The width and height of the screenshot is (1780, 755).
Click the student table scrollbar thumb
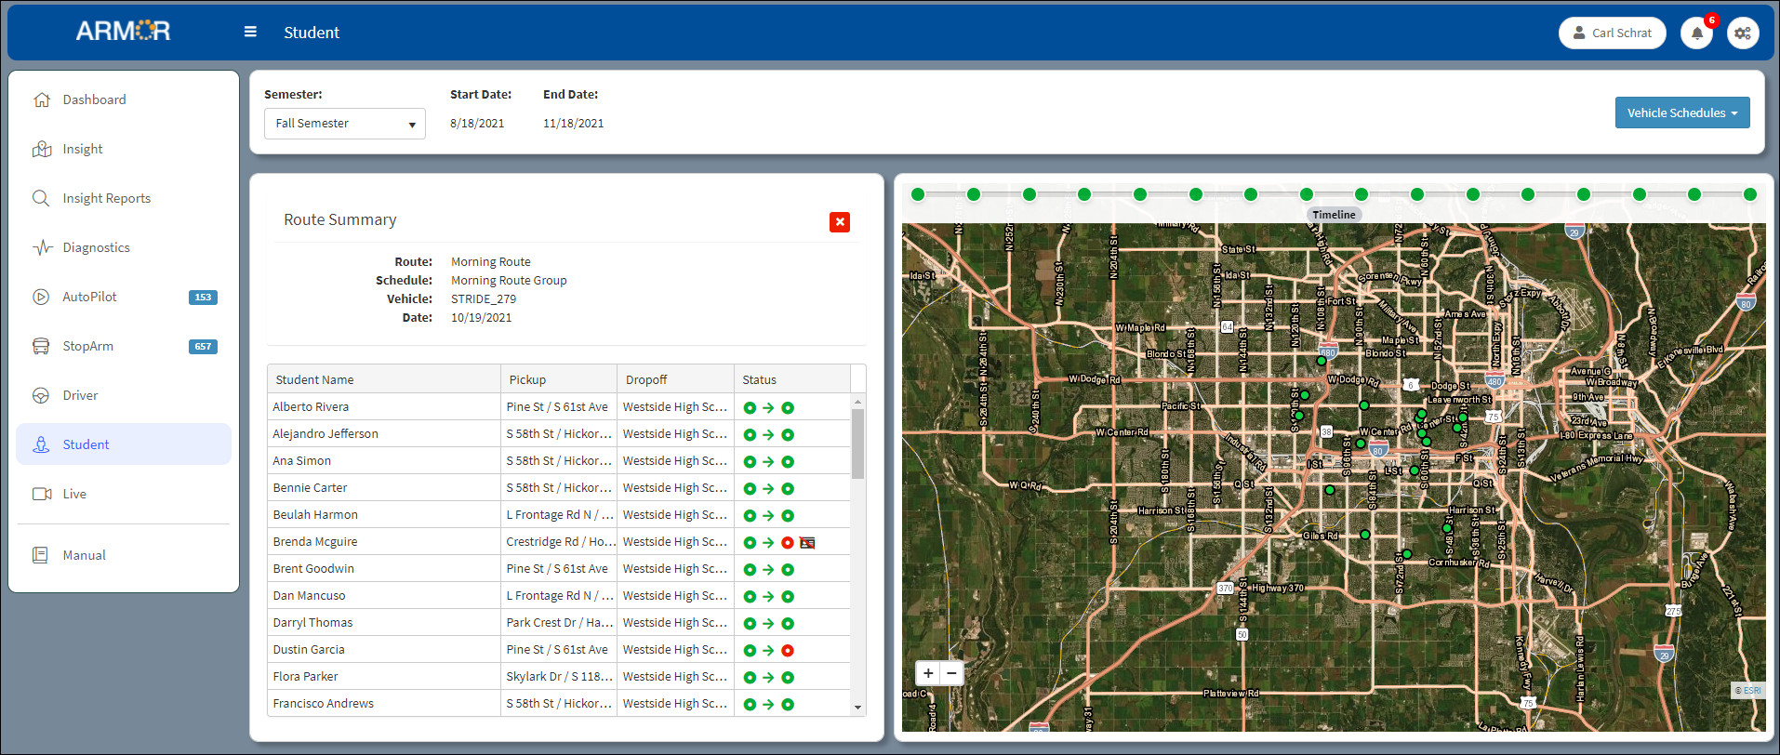[x=857, y=444]
